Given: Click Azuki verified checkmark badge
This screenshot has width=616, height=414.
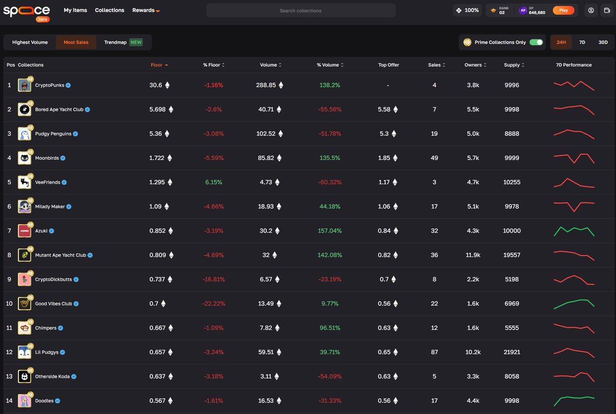Looking at the screenshot, I should coord(51,231).
